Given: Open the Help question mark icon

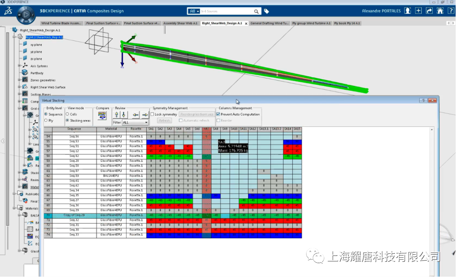Looking at the screenshot, I should (451, 11).
